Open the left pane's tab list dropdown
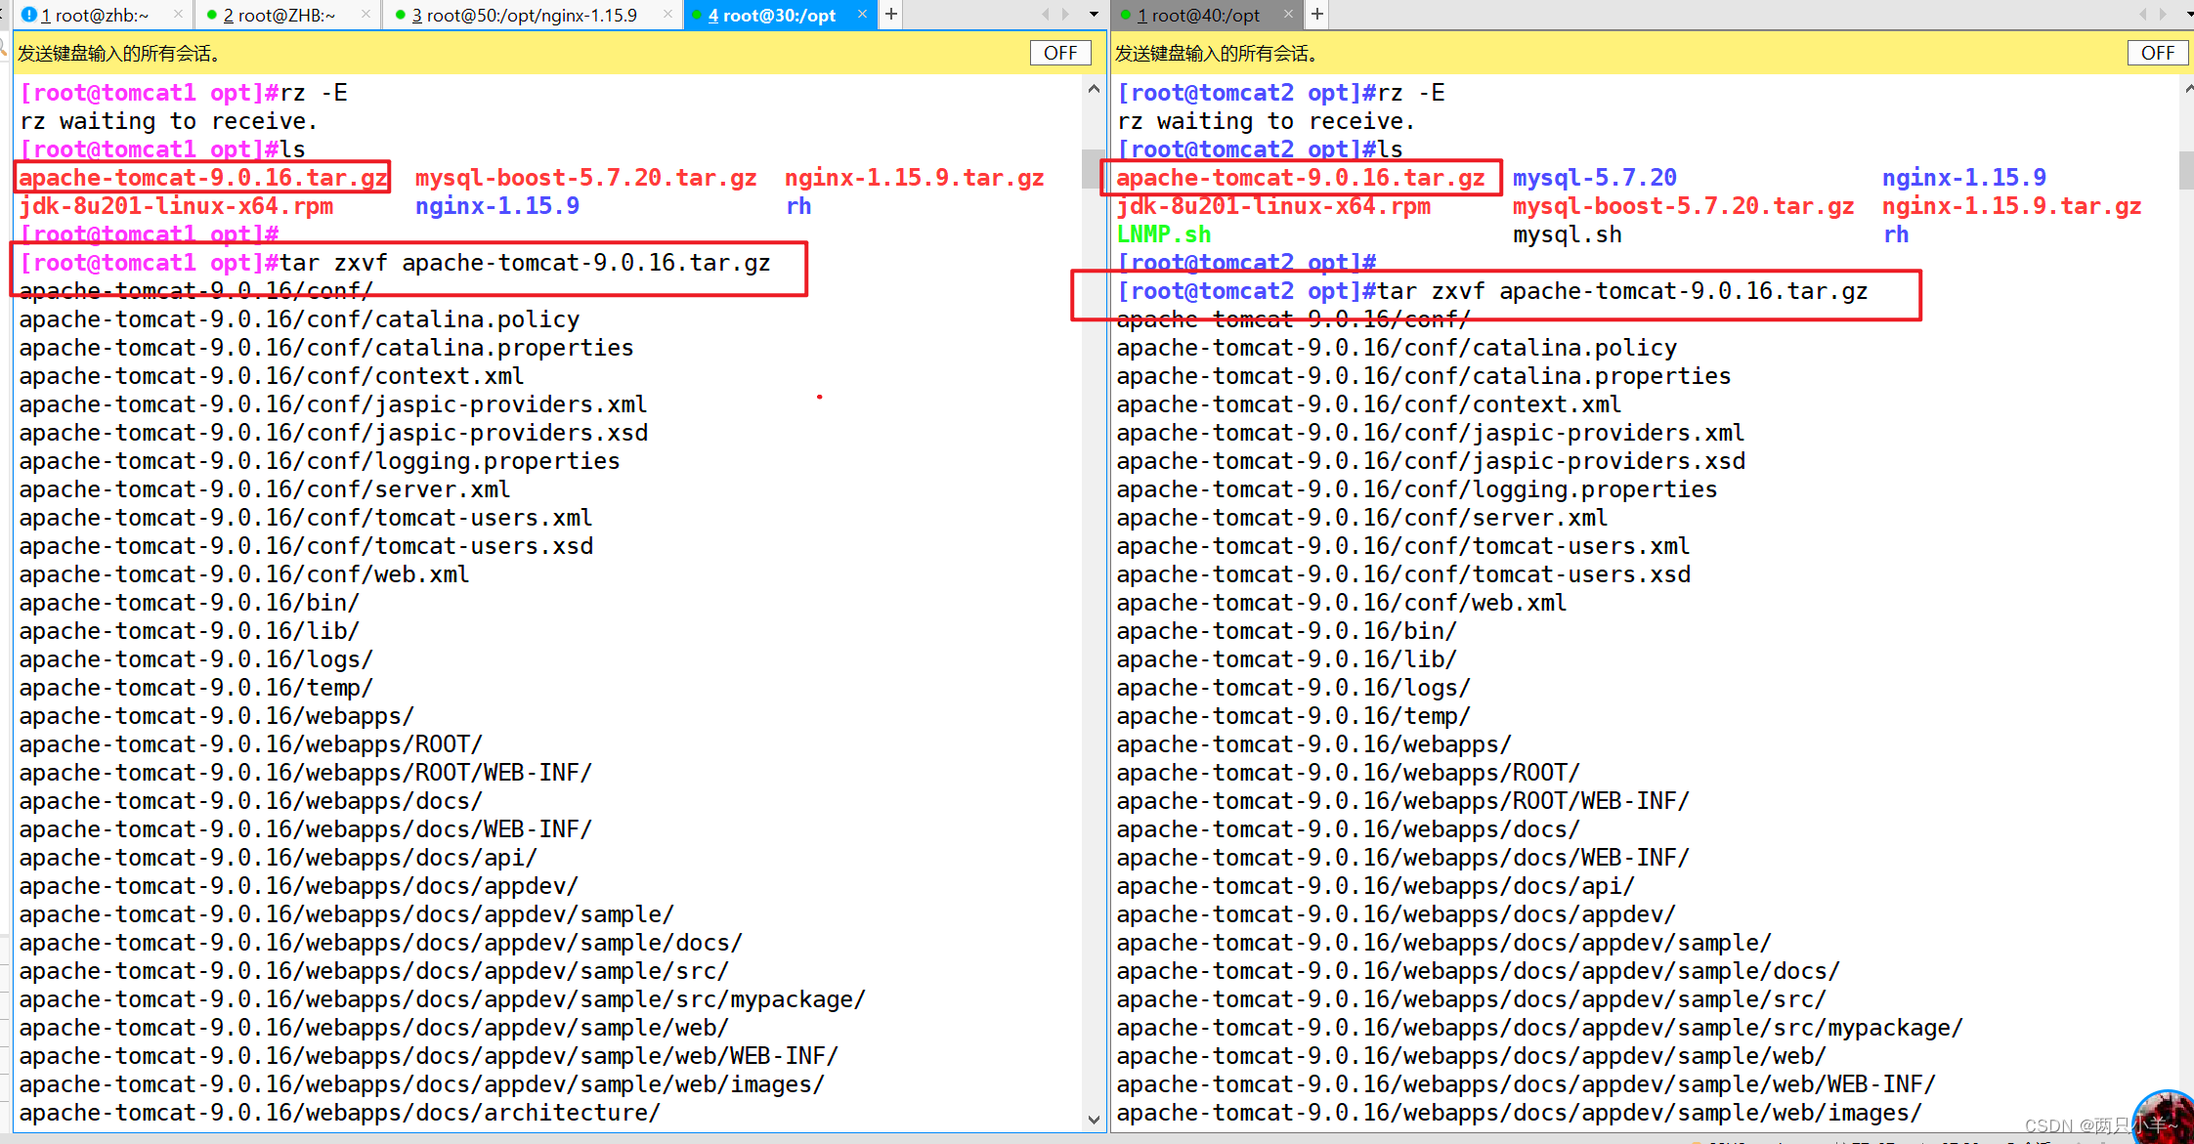Screen dimensions: 2194x1144 pos(1094,14)
